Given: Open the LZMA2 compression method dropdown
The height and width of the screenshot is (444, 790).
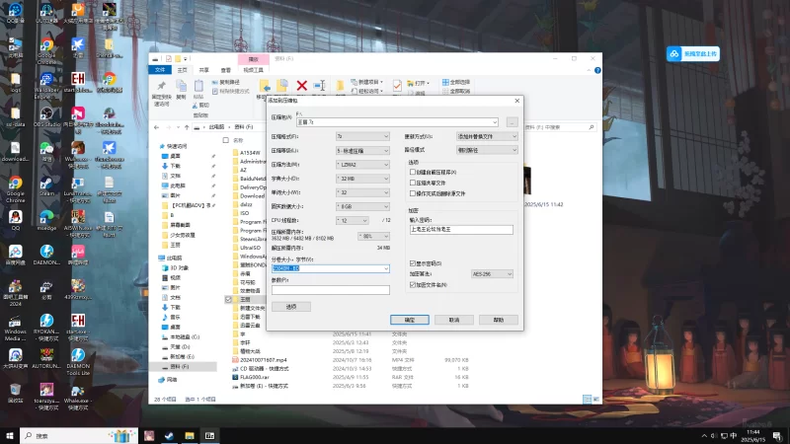Looking at the screenshot, I should 362,165.
